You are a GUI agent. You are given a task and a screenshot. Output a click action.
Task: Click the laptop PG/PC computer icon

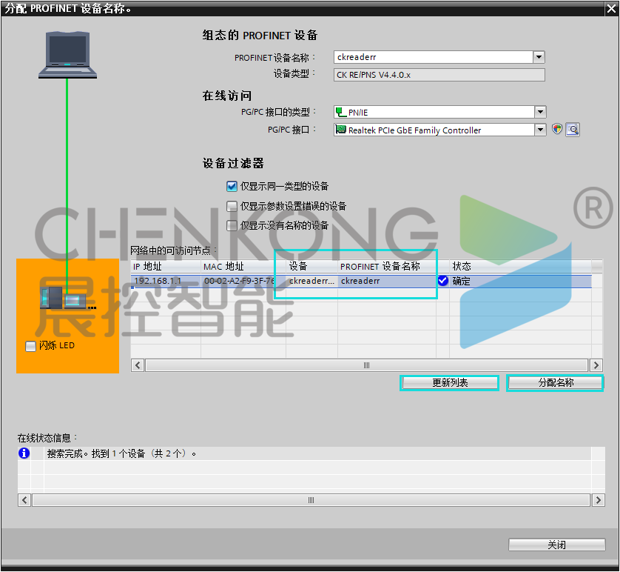point(67,54)
